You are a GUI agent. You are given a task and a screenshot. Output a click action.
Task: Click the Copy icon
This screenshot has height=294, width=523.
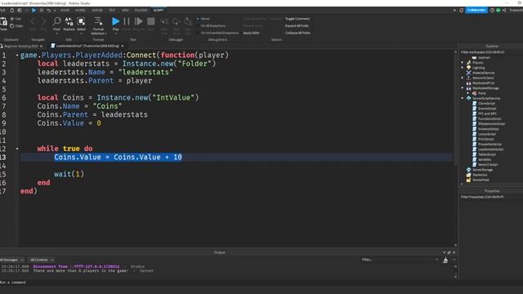pyautogui.click(x=12, y=25)
